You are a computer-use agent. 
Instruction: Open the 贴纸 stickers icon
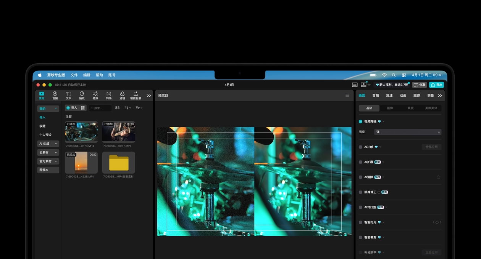pyautogui.click(x=82, y=95)
